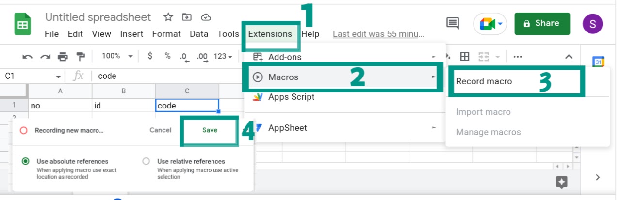Star the Untitled spreadsheet

pyautogui.click(x=168, y=17)
